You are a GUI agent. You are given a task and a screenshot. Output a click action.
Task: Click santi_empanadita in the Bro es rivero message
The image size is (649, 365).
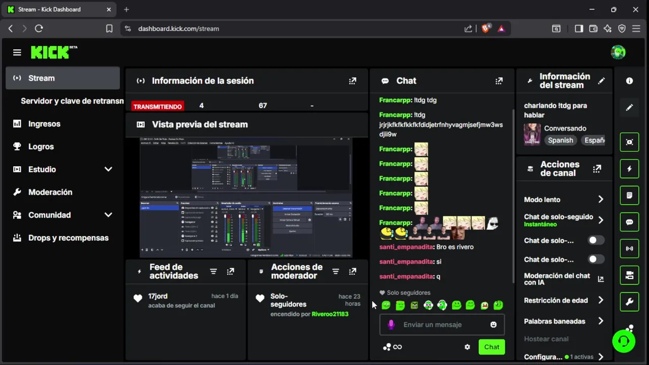(x=406, y=247)
